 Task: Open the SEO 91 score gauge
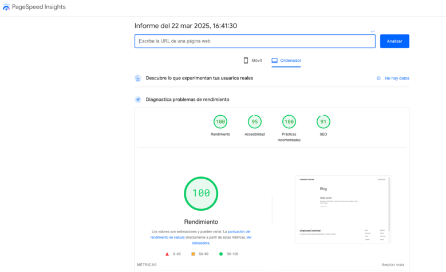(323, 121)
